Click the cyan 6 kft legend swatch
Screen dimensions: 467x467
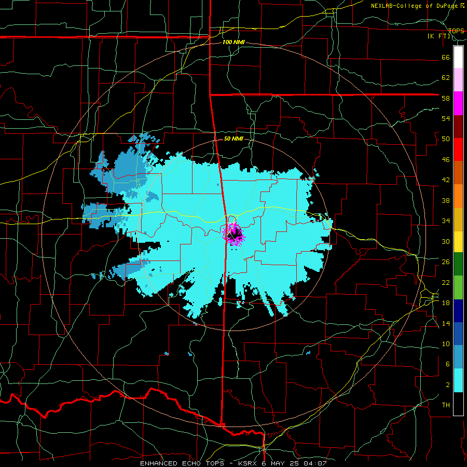point(458,380)
